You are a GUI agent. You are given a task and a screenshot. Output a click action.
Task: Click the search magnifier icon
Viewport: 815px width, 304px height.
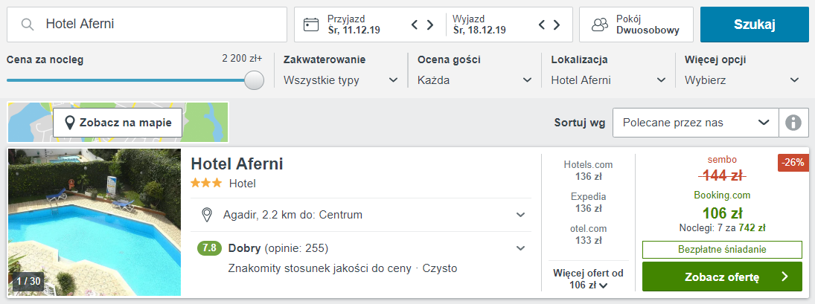pyautogui.click(x=28, y=25)
